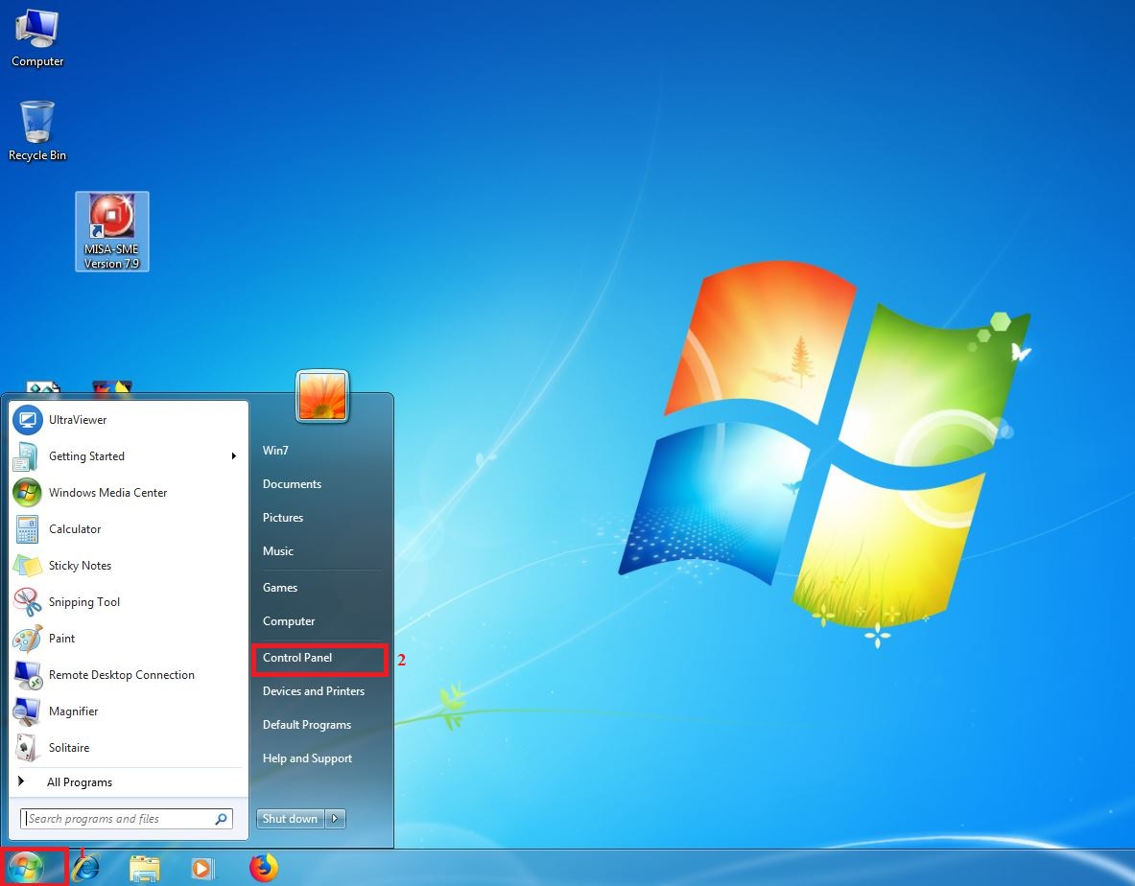The image size is (1135, 886).
Task: Click the Start orb button
Action: 27,867
